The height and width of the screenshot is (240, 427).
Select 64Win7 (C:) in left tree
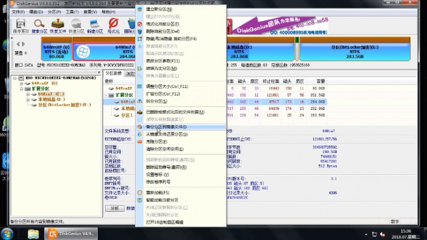51,94
